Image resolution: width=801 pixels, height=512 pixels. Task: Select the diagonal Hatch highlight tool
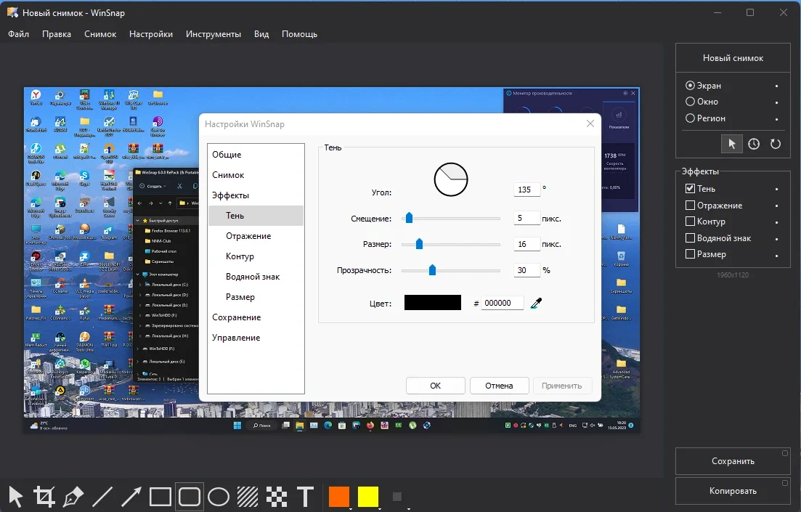click(248, 497)
